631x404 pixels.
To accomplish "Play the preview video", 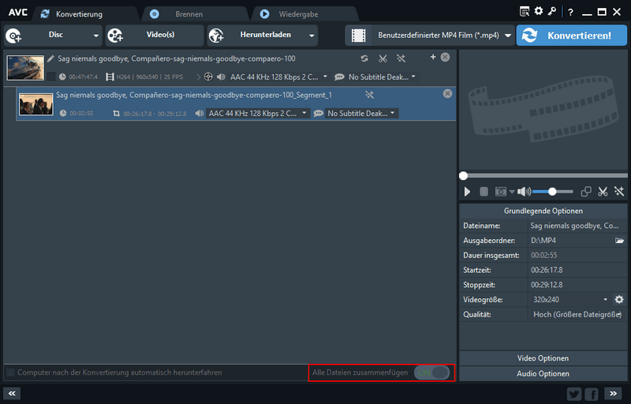I will pos(467,192).
